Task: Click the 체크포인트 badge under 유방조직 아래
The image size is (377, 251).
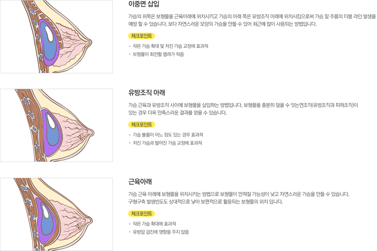Action: coord(141,125)
